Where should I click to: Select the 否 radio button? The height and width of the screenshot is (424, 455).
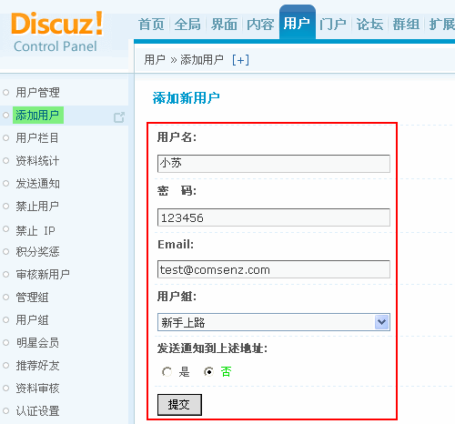click(208, 371)
